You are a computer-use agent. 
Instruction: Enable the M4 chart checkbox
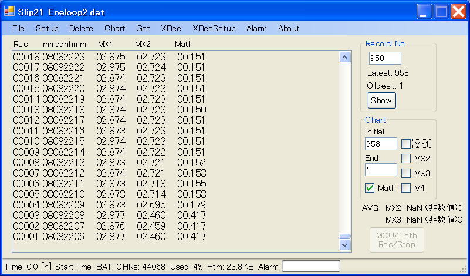406,188
